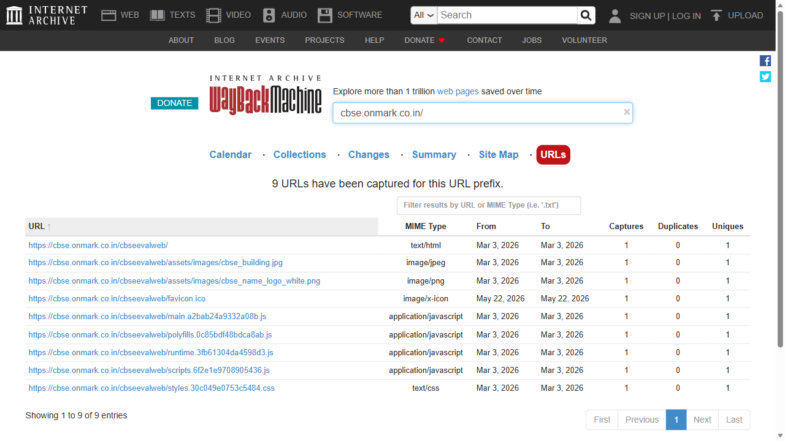785x441 pixels.
Task: Click the user avatar icon
Action: [615, 16]
